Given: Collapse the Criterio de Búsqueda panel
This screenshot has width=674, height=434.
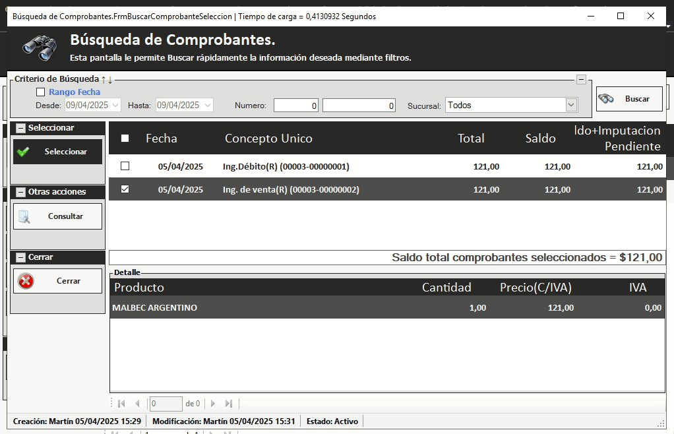Looking at the screenshot, I should click(x=581, y=79).
